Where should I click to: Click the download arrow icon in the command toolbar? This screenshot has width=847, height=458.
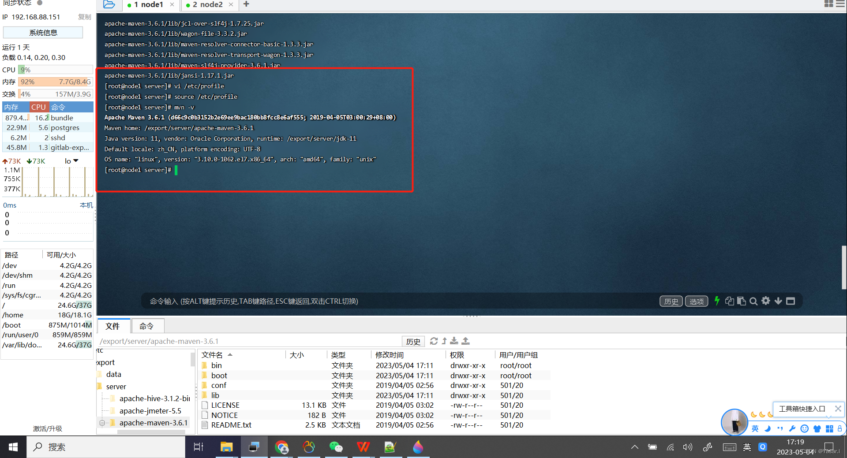point(778,301)
